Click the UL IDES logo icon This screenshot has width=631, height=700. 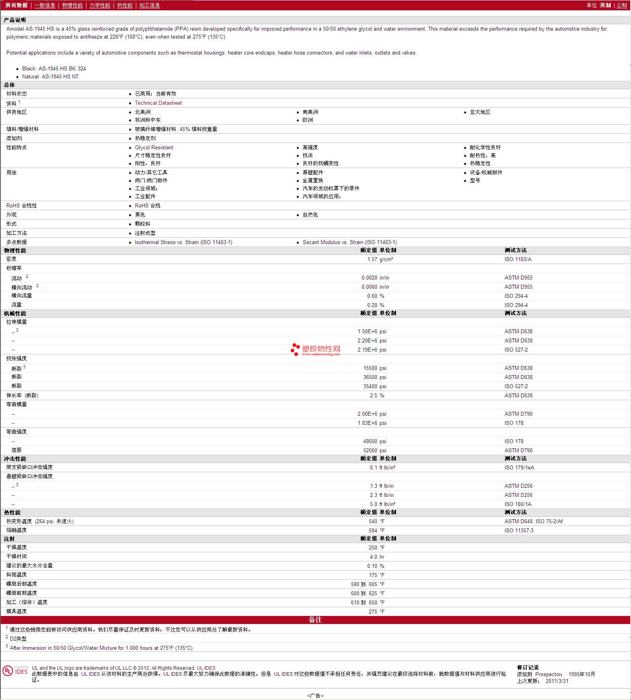tap(15, 671)
